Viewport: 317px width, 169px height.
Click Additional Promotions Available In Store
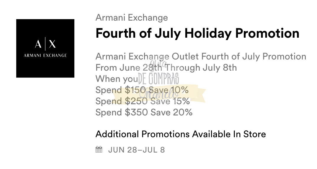point(181,134)
